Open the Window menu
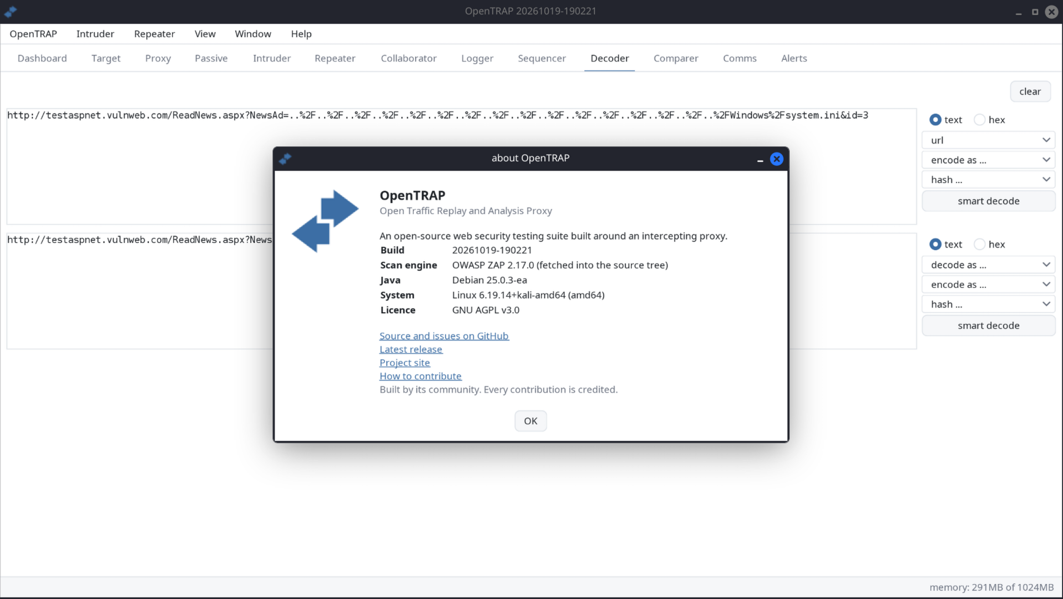The image size is (1063, 599). (x=253, y=34)
